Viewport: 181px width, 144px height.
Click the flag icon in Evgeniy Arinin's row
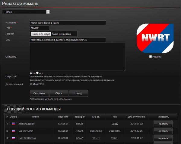pyautogui.click(x=14, y=131)
